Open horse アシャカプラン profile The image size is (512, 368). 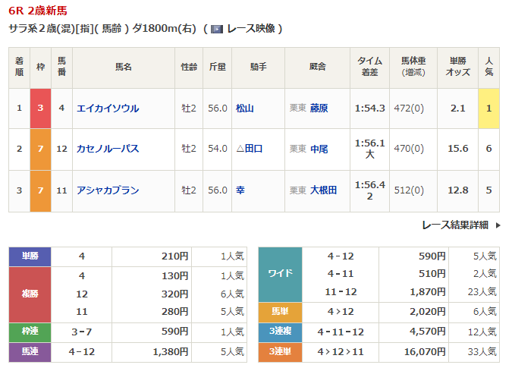tap(108, 190)
